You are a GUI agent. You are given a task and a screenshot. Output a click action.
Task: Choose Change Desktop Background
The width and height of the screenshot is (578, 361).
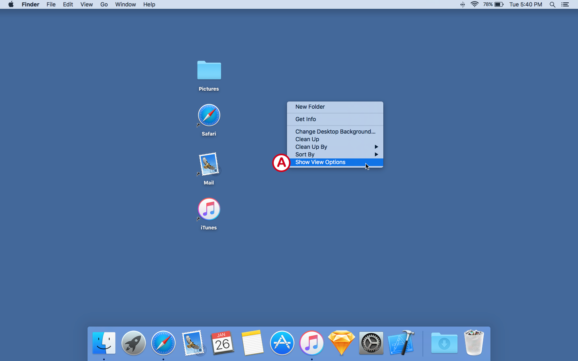335,132
